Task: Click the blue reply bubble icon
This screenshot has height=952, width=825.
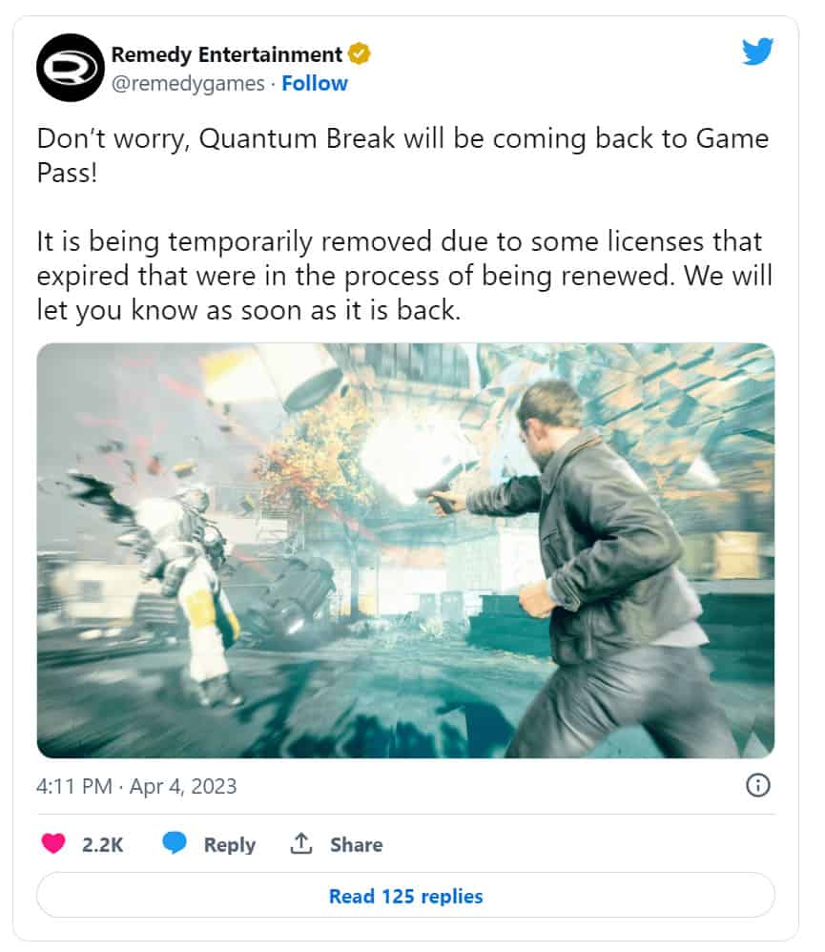Action: pos(175,844)
